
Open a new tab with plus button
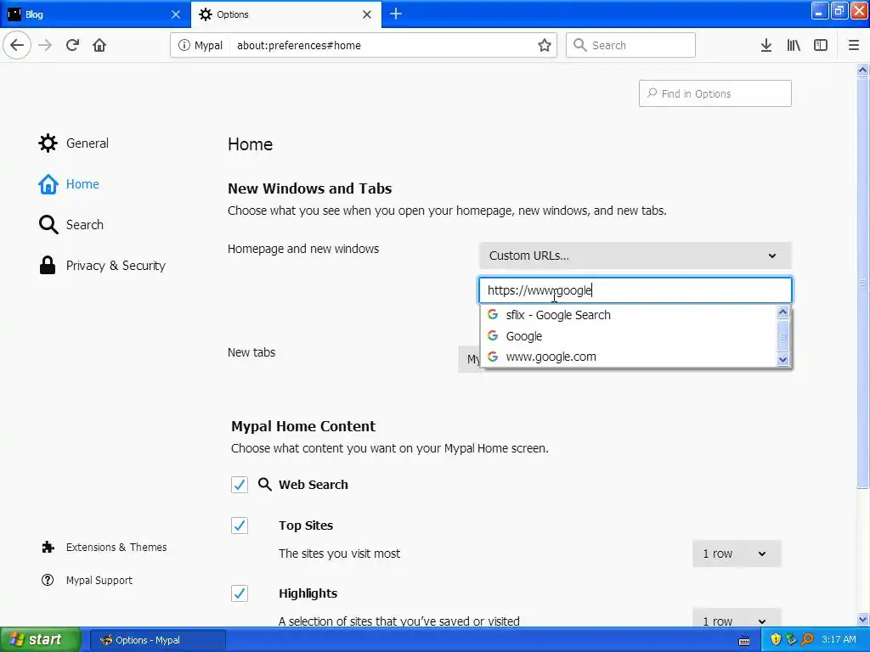coord(396,14)
